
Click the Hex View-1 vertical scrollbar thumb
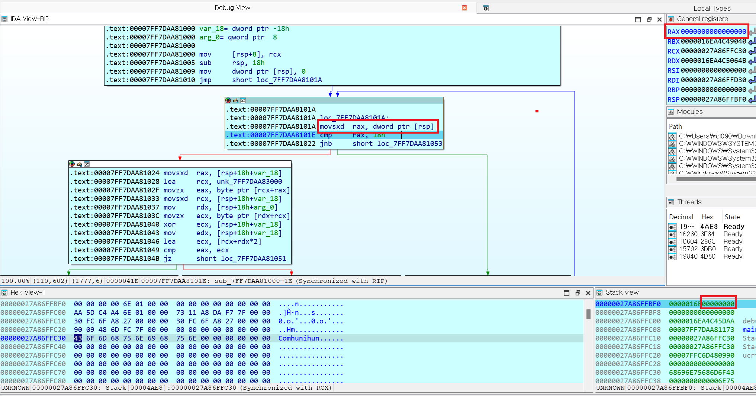point(588,314)
